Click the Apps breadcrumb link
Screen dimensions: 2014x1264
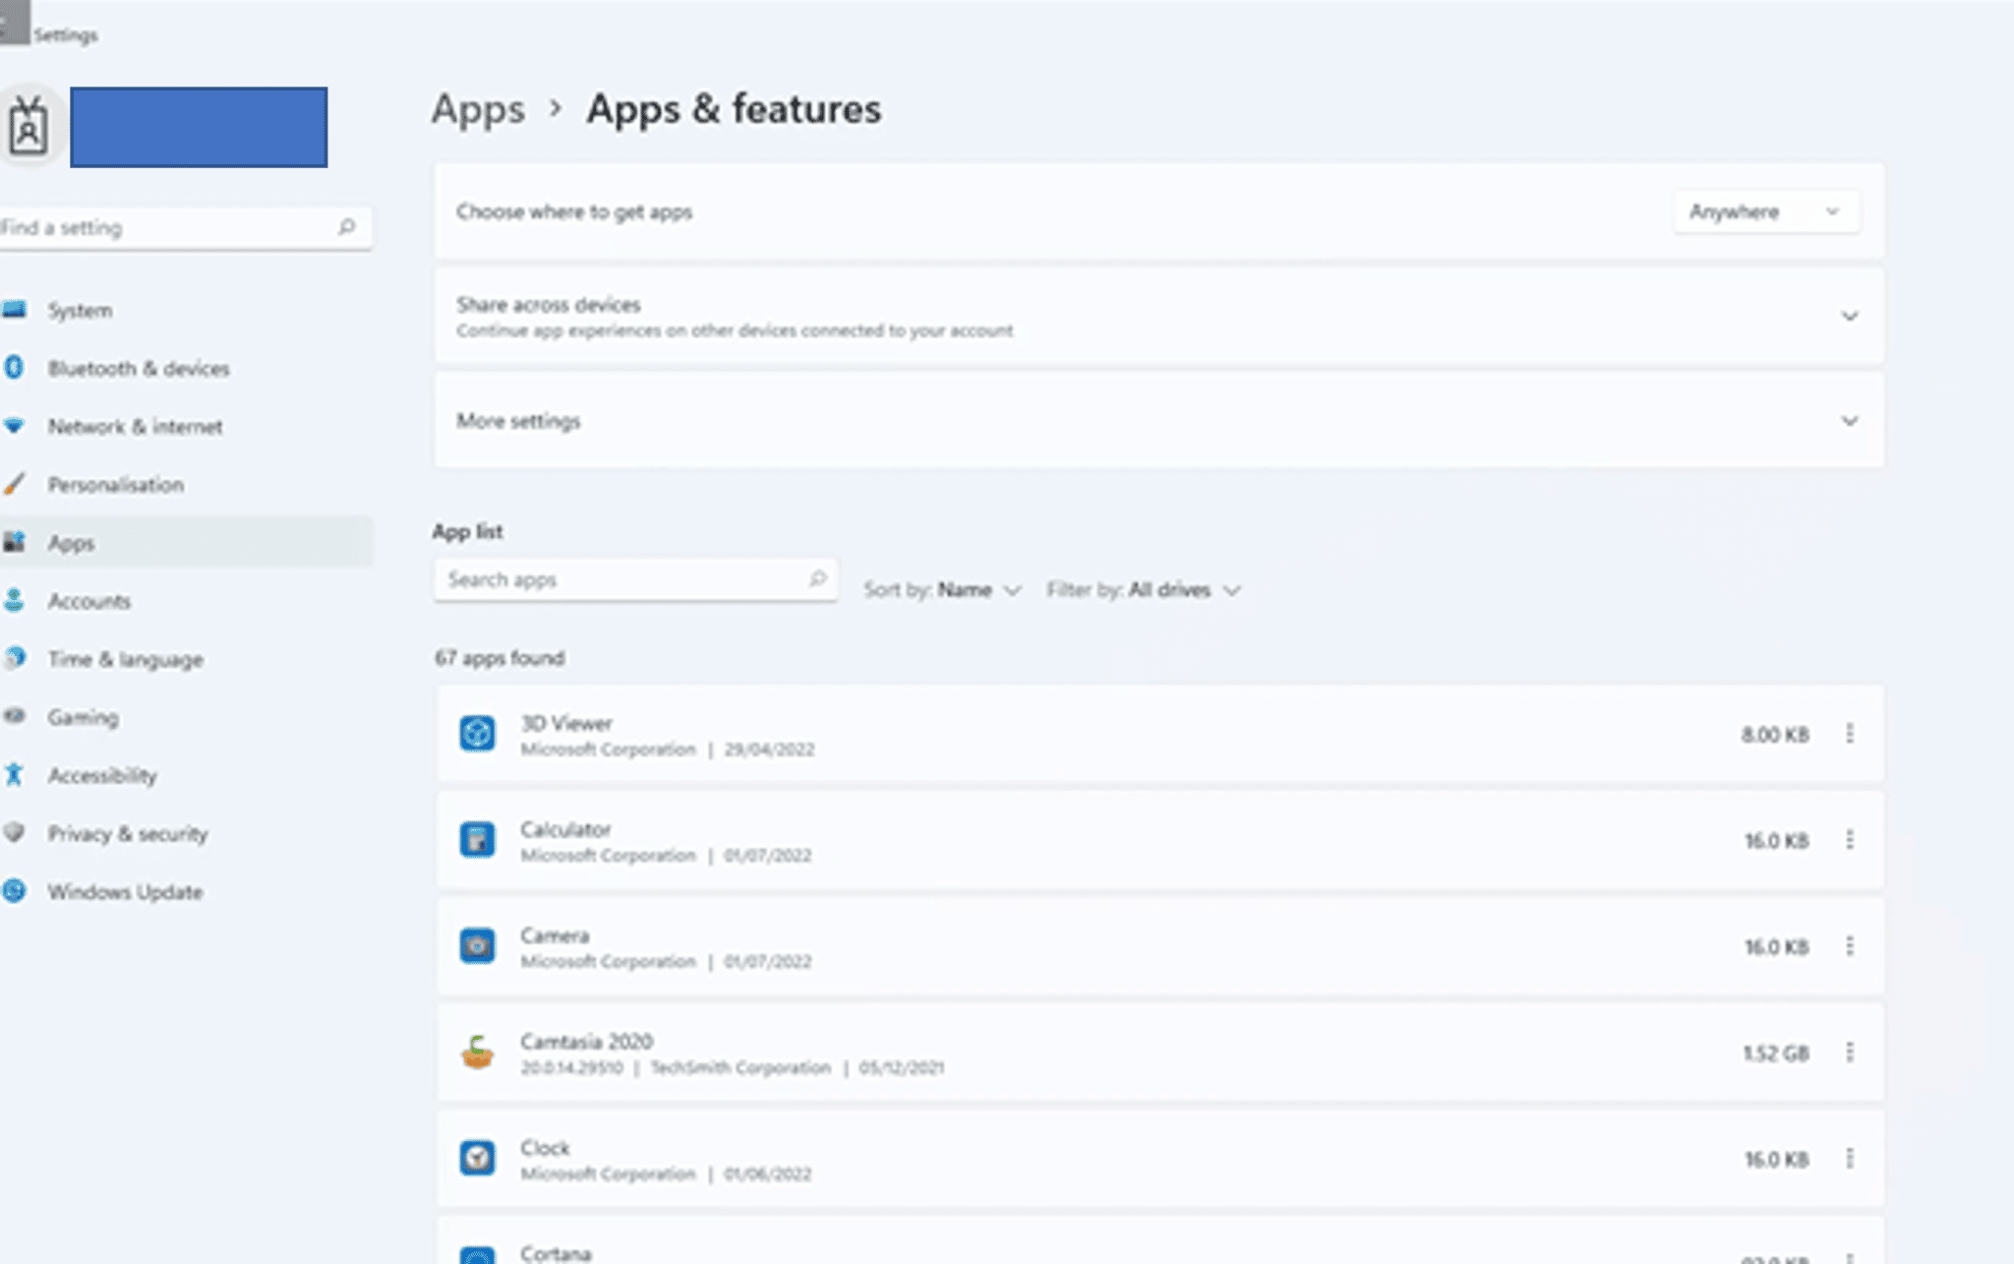pos(478,109)
